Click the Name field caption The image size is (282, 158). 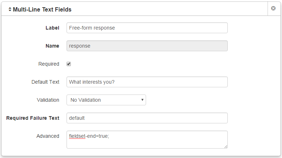coord(52,46)
